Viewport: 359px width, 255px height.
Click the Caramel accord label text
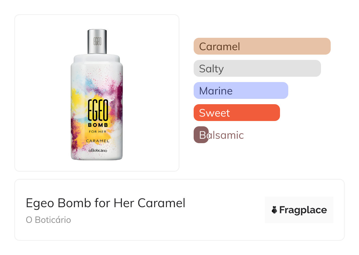point(219,46)
